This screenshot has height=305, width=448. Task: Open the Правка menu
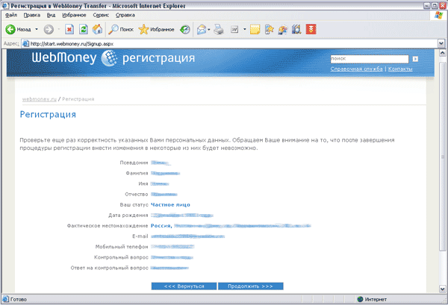[31, 15]
